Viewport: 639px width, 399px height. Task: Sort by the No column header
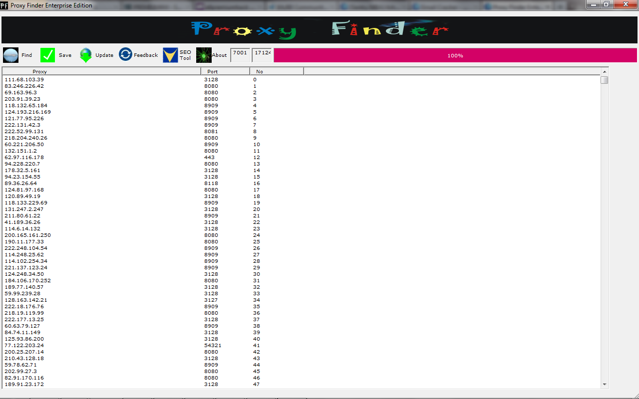pos(277,71)
